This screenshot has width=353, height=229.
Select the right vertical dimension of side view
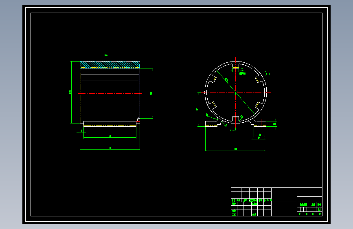(x=152, y=93)
